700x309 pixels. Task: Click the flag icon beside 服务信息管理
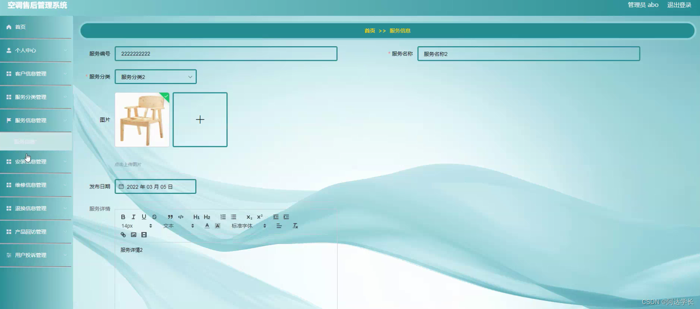coord(9,120)
